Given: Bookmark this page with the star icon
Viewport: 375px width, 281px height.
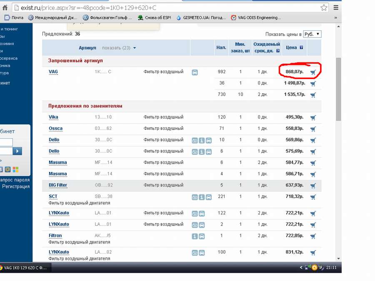Looking at the screenshot, I should [x=324, y=7].
